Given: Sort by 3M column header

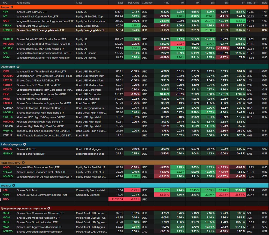Looking at the screenshot, I should coord(212,2).
